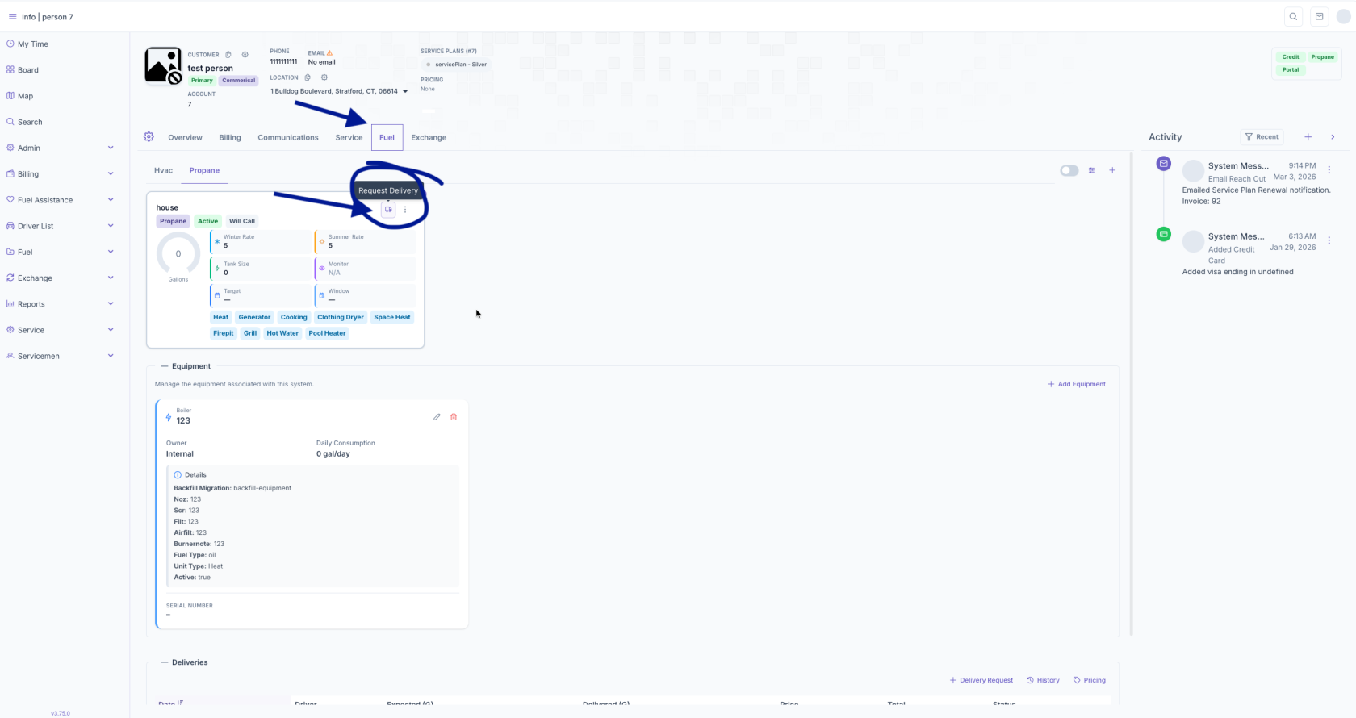
Task: Delete Boiler 123 using the red trash icon
Action: (x=454, y=417)
